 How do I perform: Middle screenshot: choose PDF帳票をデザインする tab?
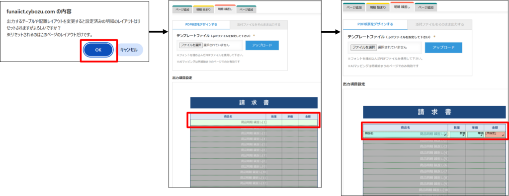[x=201, y=24]
